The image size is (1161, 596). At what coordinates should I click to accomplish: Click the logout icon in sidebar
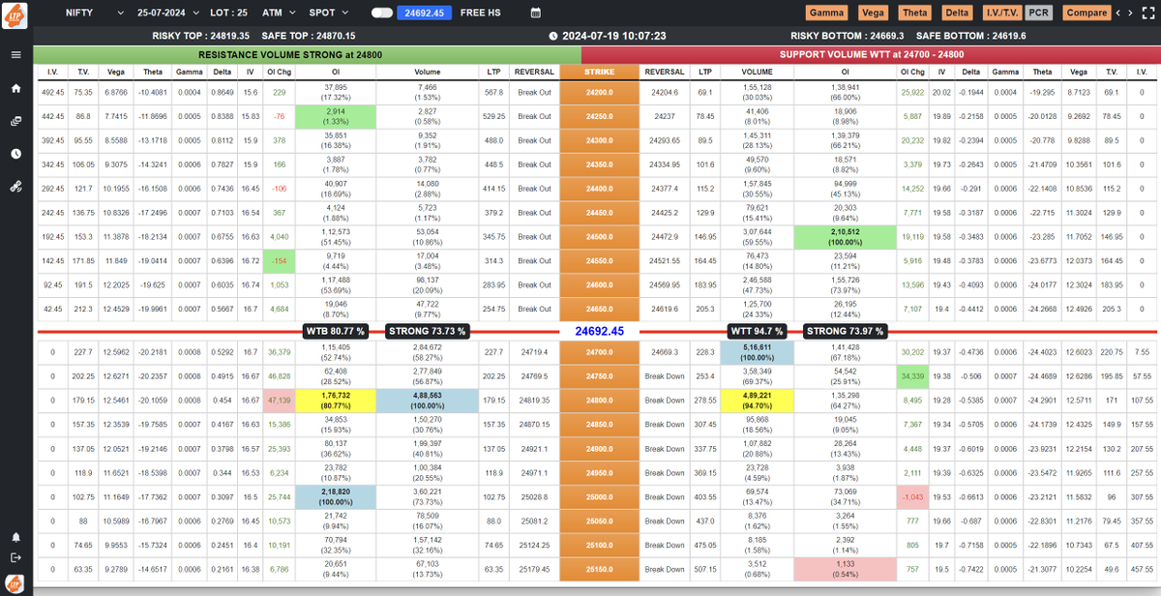15,557
